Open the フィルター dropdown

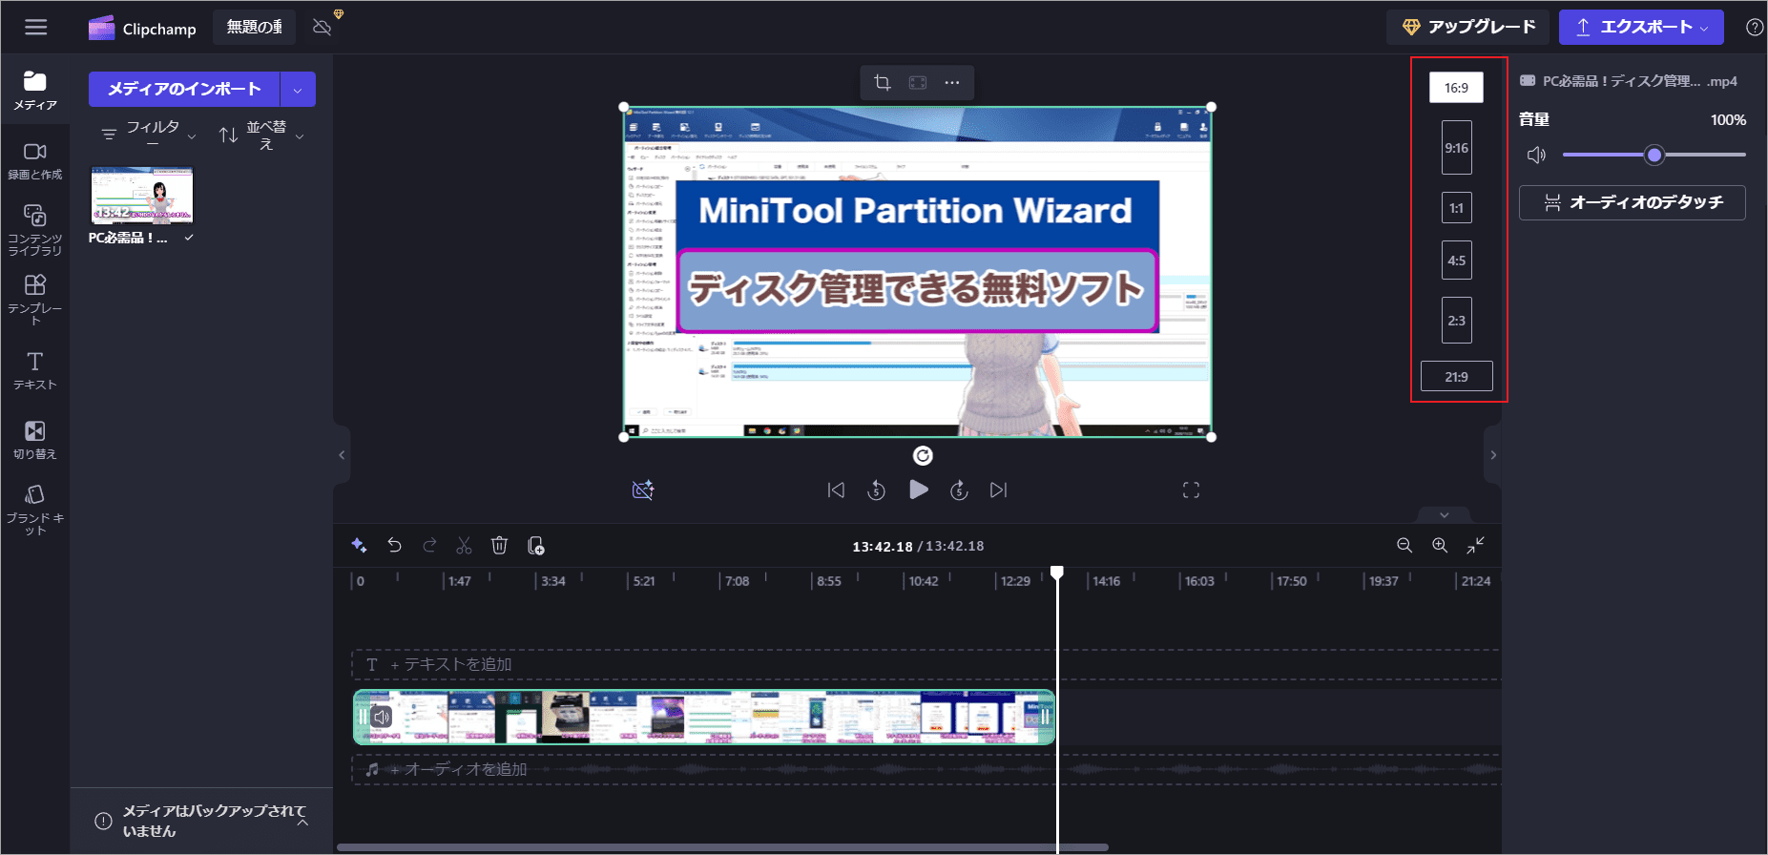[x=150, y=136]
